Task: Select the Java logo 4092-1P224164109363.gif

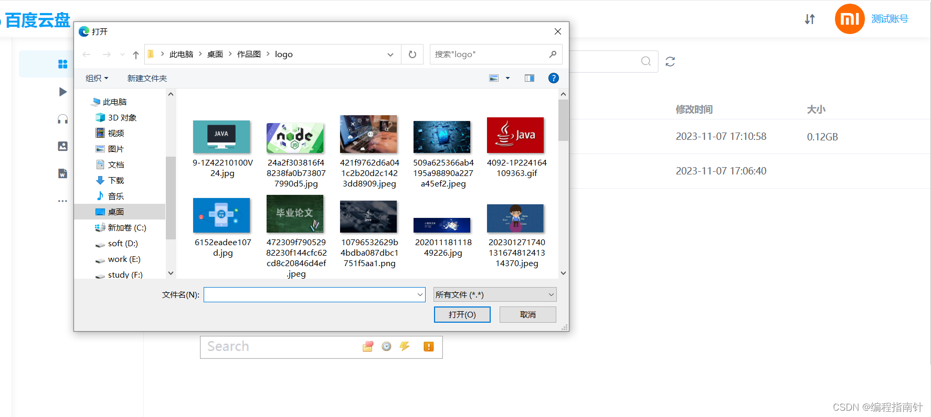Action: click(x=515, y=135)
